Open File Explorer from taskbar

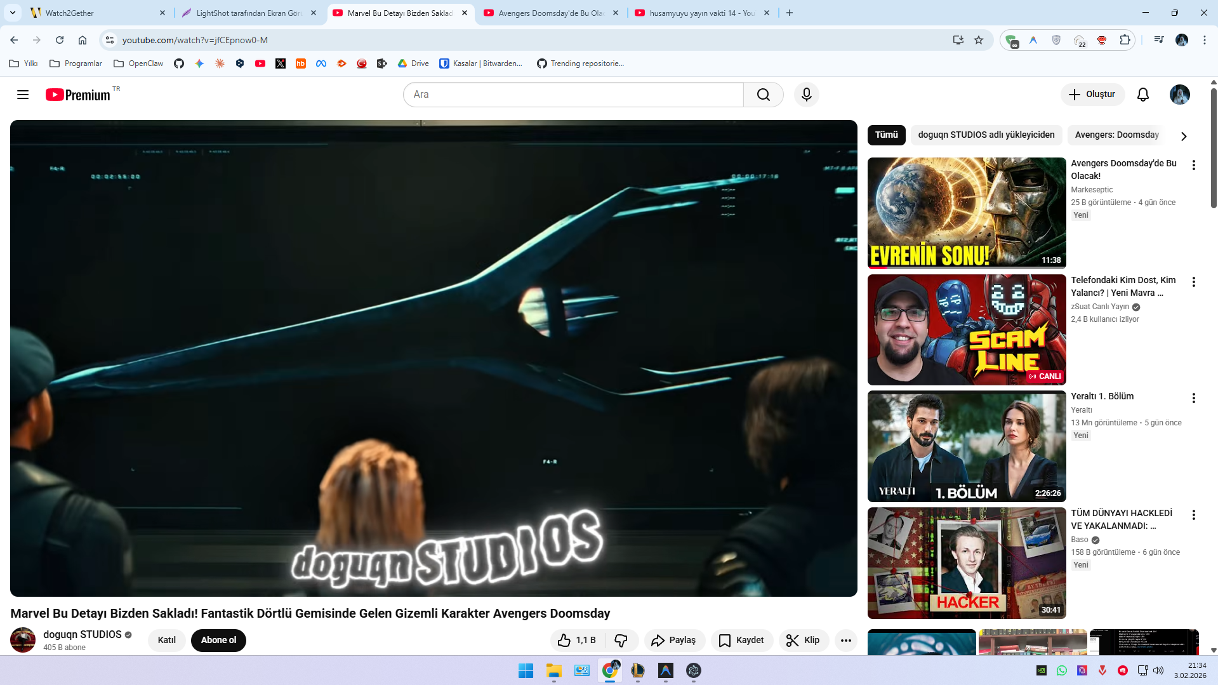click(554, 670)
